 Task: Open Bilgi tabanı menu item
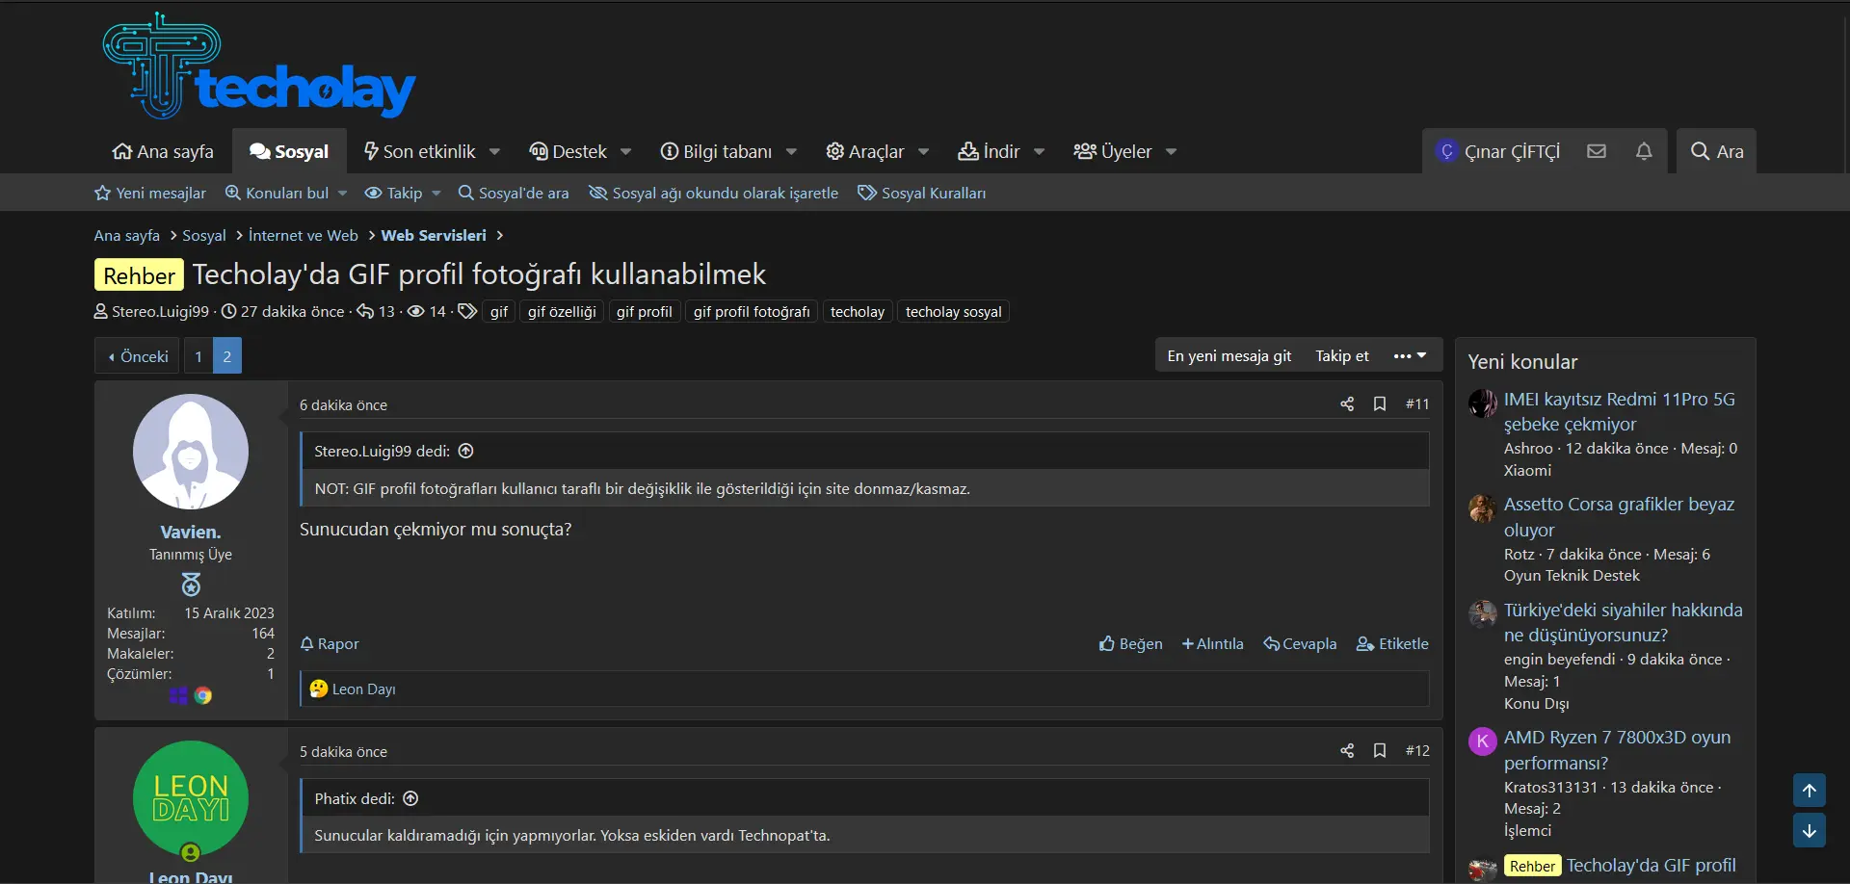coord(716,151)
